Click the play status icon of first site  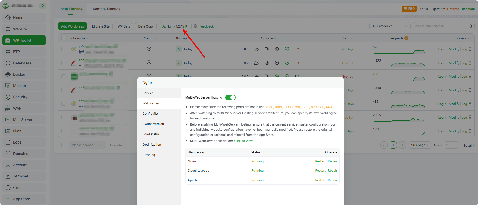[149, 49]
